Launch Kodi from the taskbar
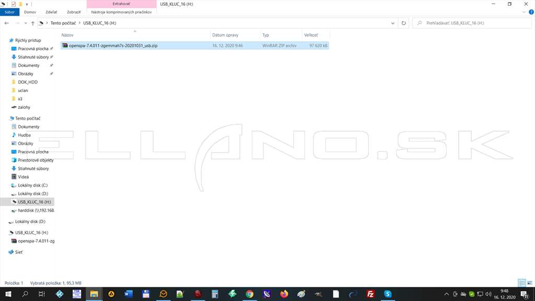This screenshot has height=301, width=535. tap(60, 294)
